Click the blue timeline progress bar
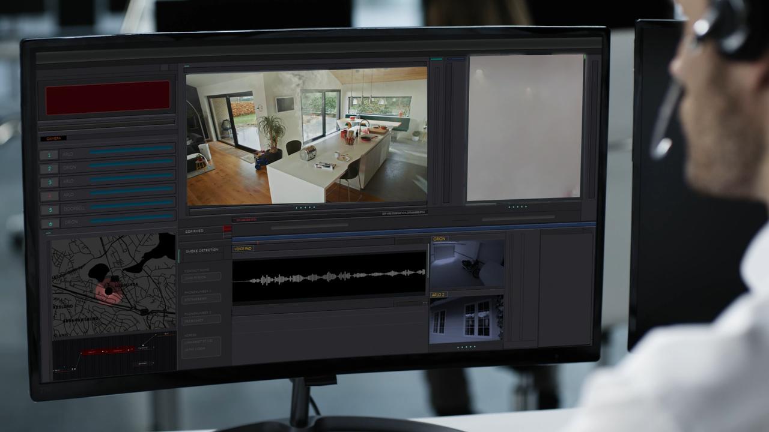 point(415,230)
